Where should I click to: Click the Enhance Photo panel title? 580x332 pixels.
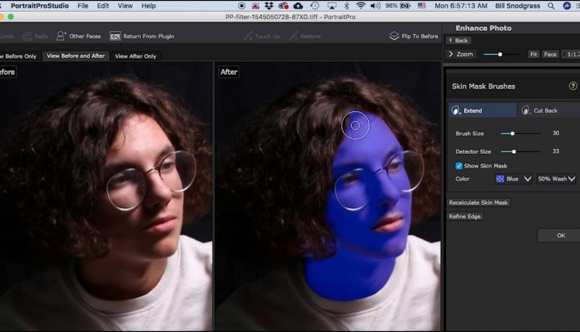coord(483,28)
